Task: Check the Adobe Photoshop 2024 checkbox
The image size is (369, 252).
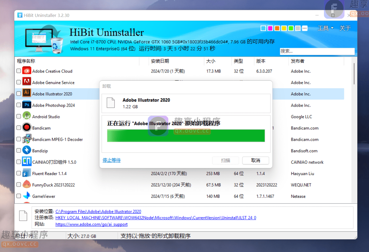Action: [19, 105]
